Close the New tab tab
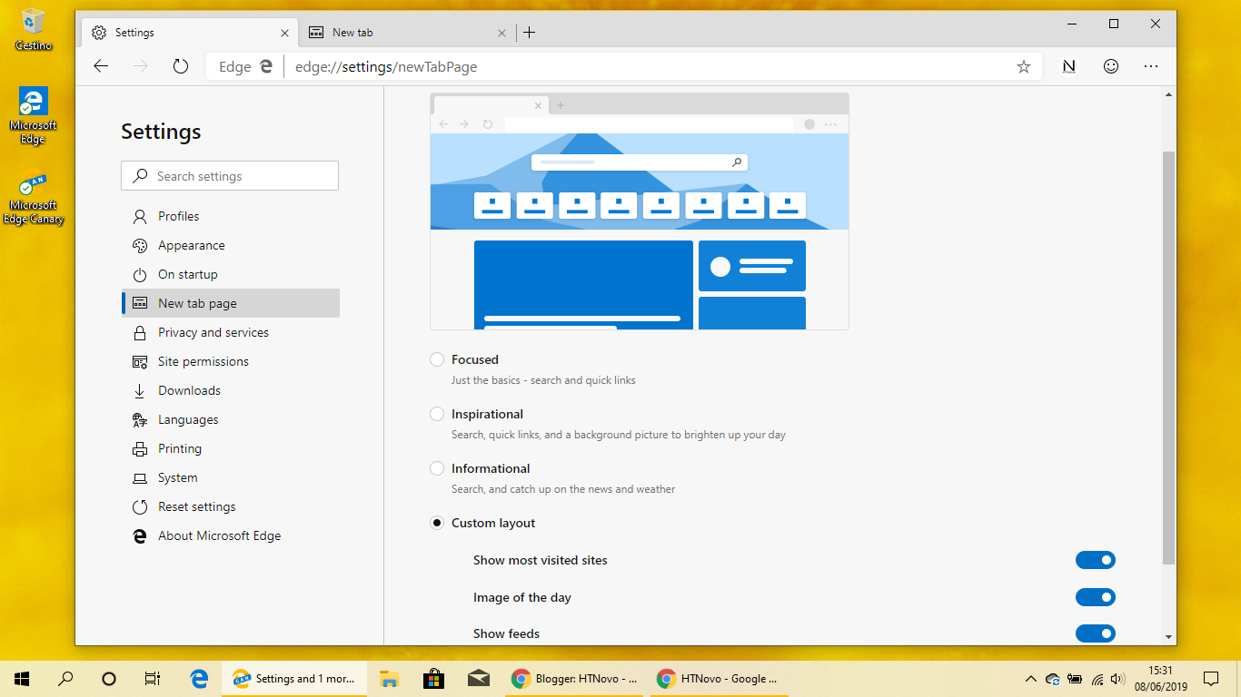This screenshot has width=1241, height=697. [501, 33]
